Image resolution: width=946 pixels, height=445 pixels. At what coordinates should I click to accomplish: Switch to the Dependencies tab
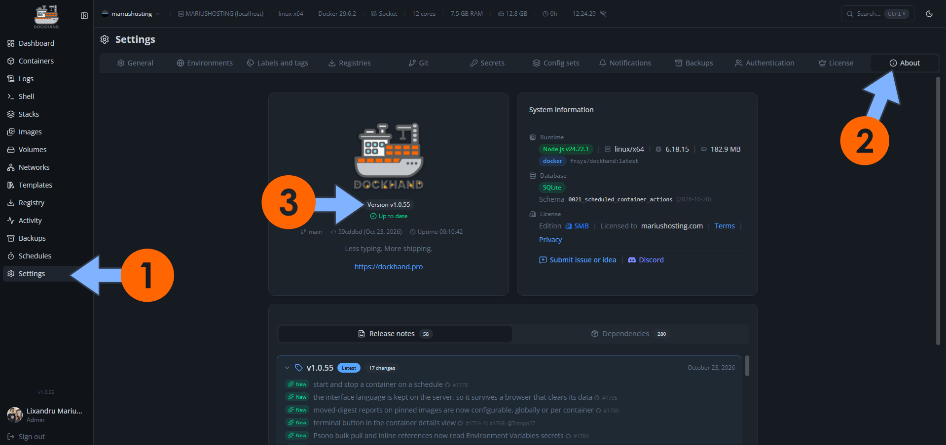[630, 334]
